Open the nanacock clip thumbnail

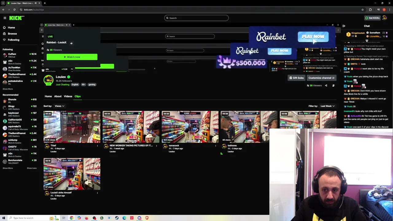[190, 127]
